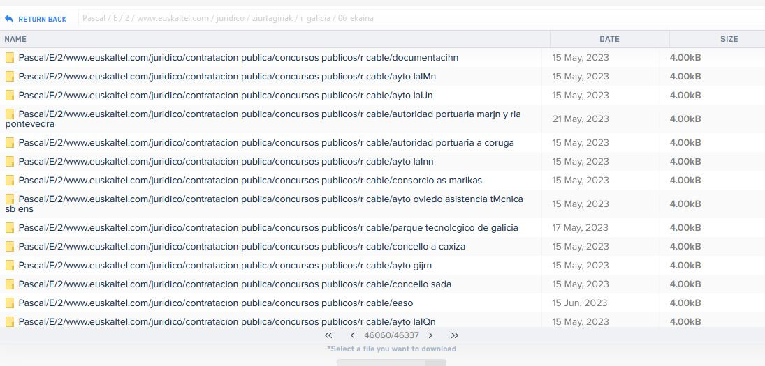Image resolution: width=765 pixels, height=366 pixels.
Task: Click the 46060/46337 page indicator
Action: [x=391, y=335]
